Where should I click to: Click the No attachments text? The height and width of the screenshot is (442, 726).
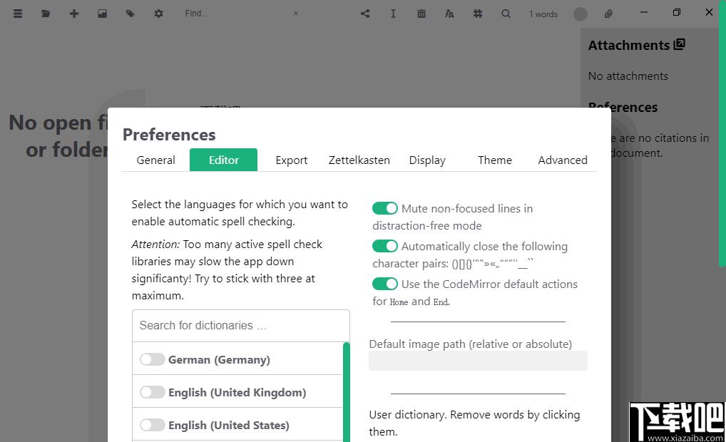[628, 76]
